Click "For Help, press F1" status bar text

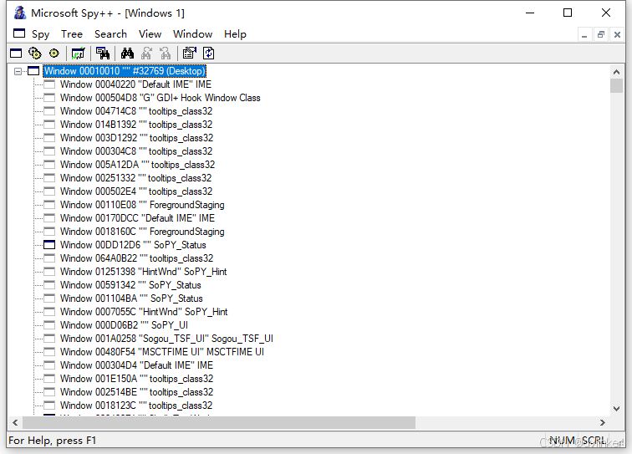pyautogui.click(x=53, y=441)
